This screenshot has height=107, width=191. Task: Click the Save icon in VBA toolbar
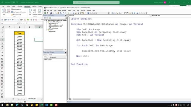tap(51, 13)
